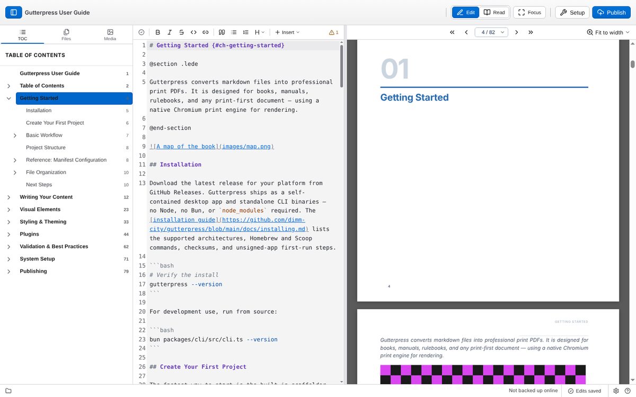Apply italic formatting

click(170, 32)
